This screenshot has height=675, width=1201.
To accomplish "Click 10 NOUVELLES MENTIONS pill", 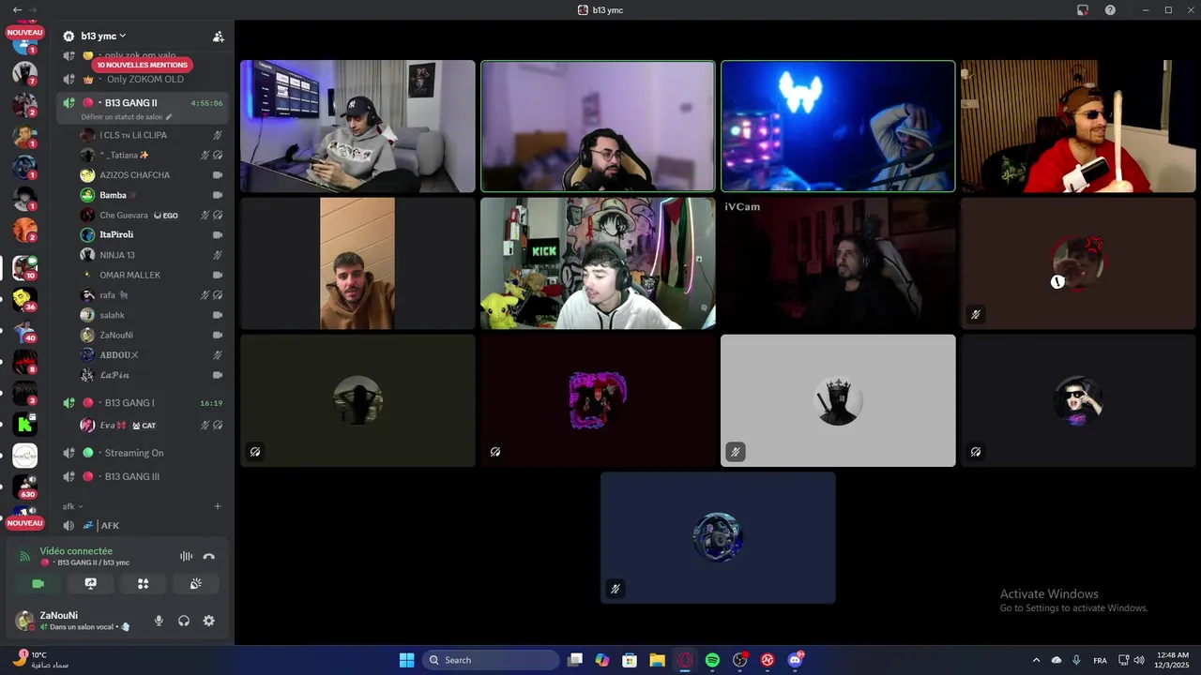I will [143, 65].
